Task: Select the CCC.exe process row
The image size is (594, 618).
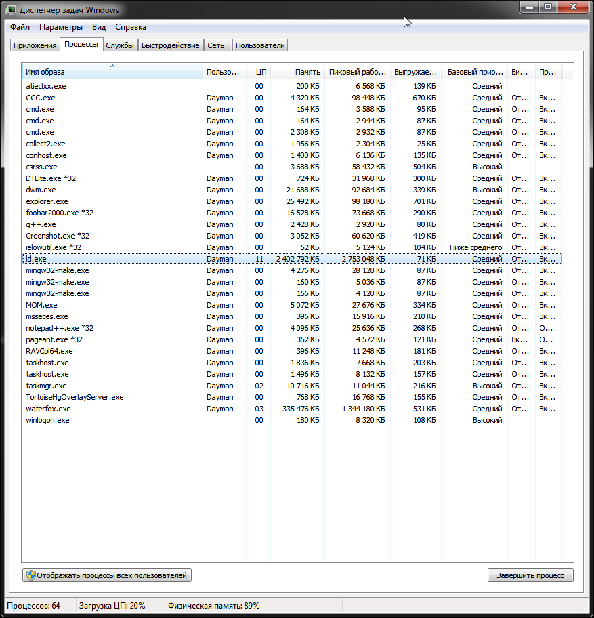Action: coord(292,98)
